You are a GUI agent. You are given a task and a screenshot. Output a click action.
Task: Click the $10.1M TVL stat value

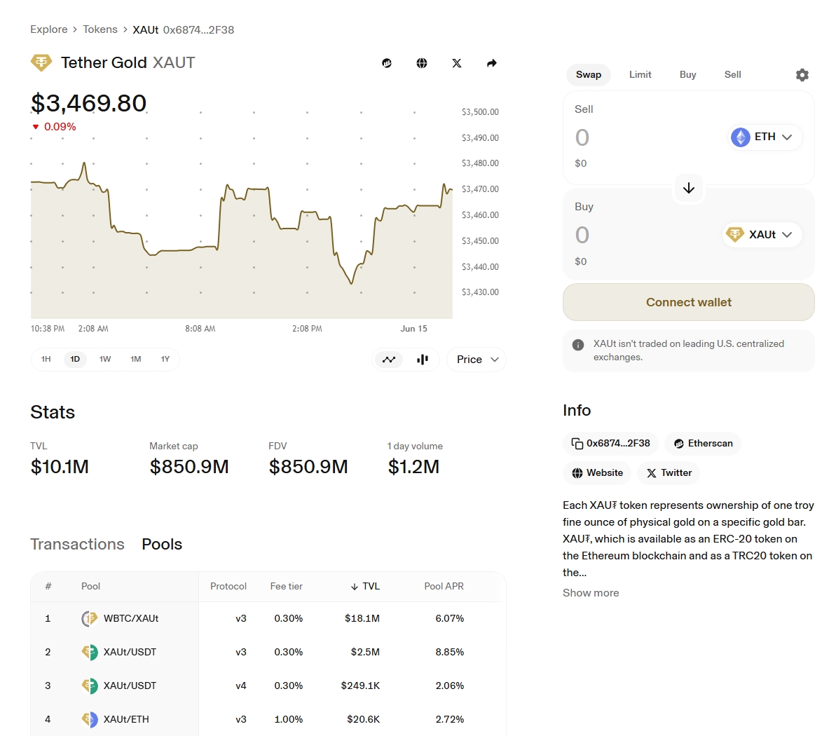(x=60, y=467)
